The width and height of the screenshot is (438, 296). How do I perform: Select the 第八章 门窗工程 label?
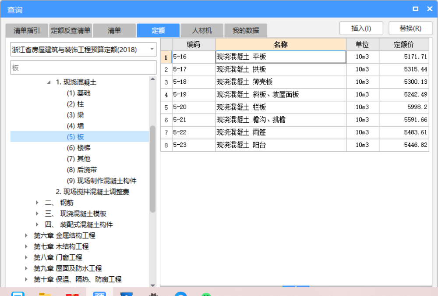pyautogui.click(x=58, y=257)
